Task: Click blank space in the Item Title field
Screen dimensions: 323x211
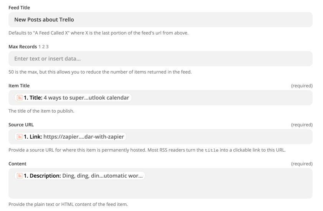Action: pyautogui.click(x=222, y=98)
